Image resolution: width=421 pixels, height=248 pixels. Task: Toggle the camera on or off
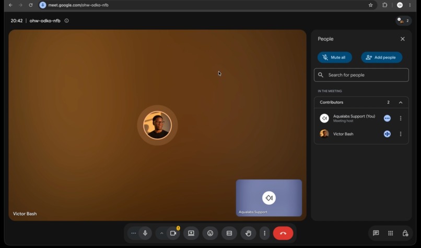(173, 233)
